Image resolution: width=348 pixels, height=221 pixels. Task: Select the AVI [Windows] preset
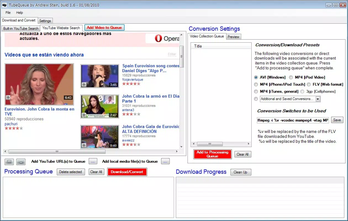[256, 77]
